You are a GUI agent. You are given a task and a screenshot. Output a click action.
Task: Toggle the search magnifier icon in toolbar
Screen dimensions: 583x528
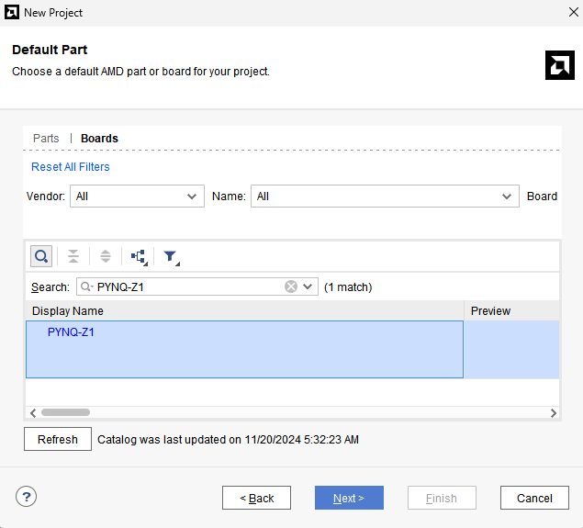click(x=41, y=256)
